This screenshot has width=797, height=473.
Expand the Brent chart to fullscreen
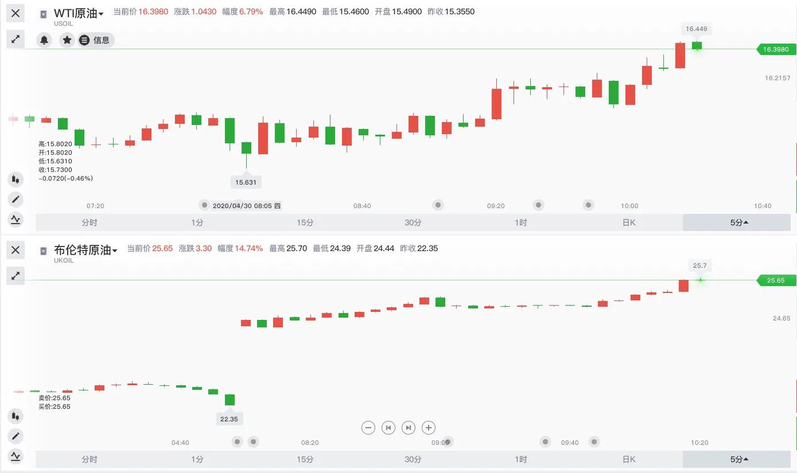(15, 276)
